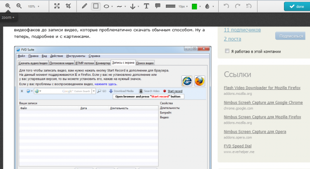Image resolution: width=310 pixels, height=169 pixels.
Task: Open the 11 подписчиков link
Action: coord(242,30)
